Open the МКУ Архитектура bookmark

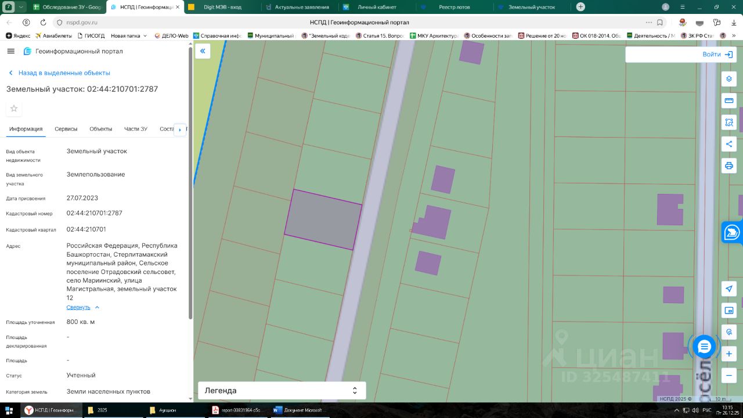[x=434, y=35]
